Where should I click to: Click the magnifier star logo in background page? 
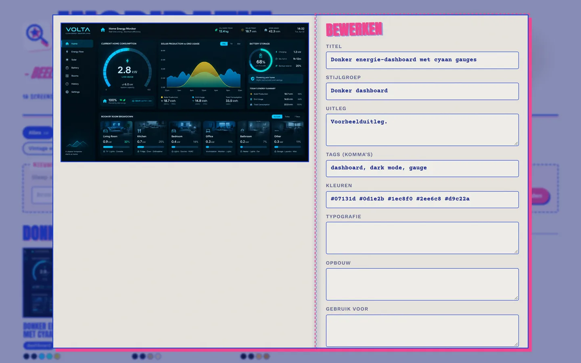[37, 35]
